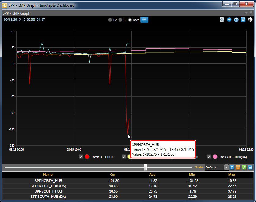Click the SPP - LMP Graph panel title
Image resolution: width=256 pixels, height=202 pixels.
coord(16,13)
